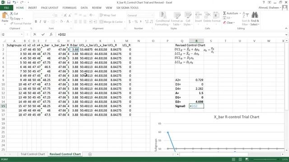The image size is (289, 162).
Task: Expand the formula bar
Action: pyautogui.click(x=286, y=35)
